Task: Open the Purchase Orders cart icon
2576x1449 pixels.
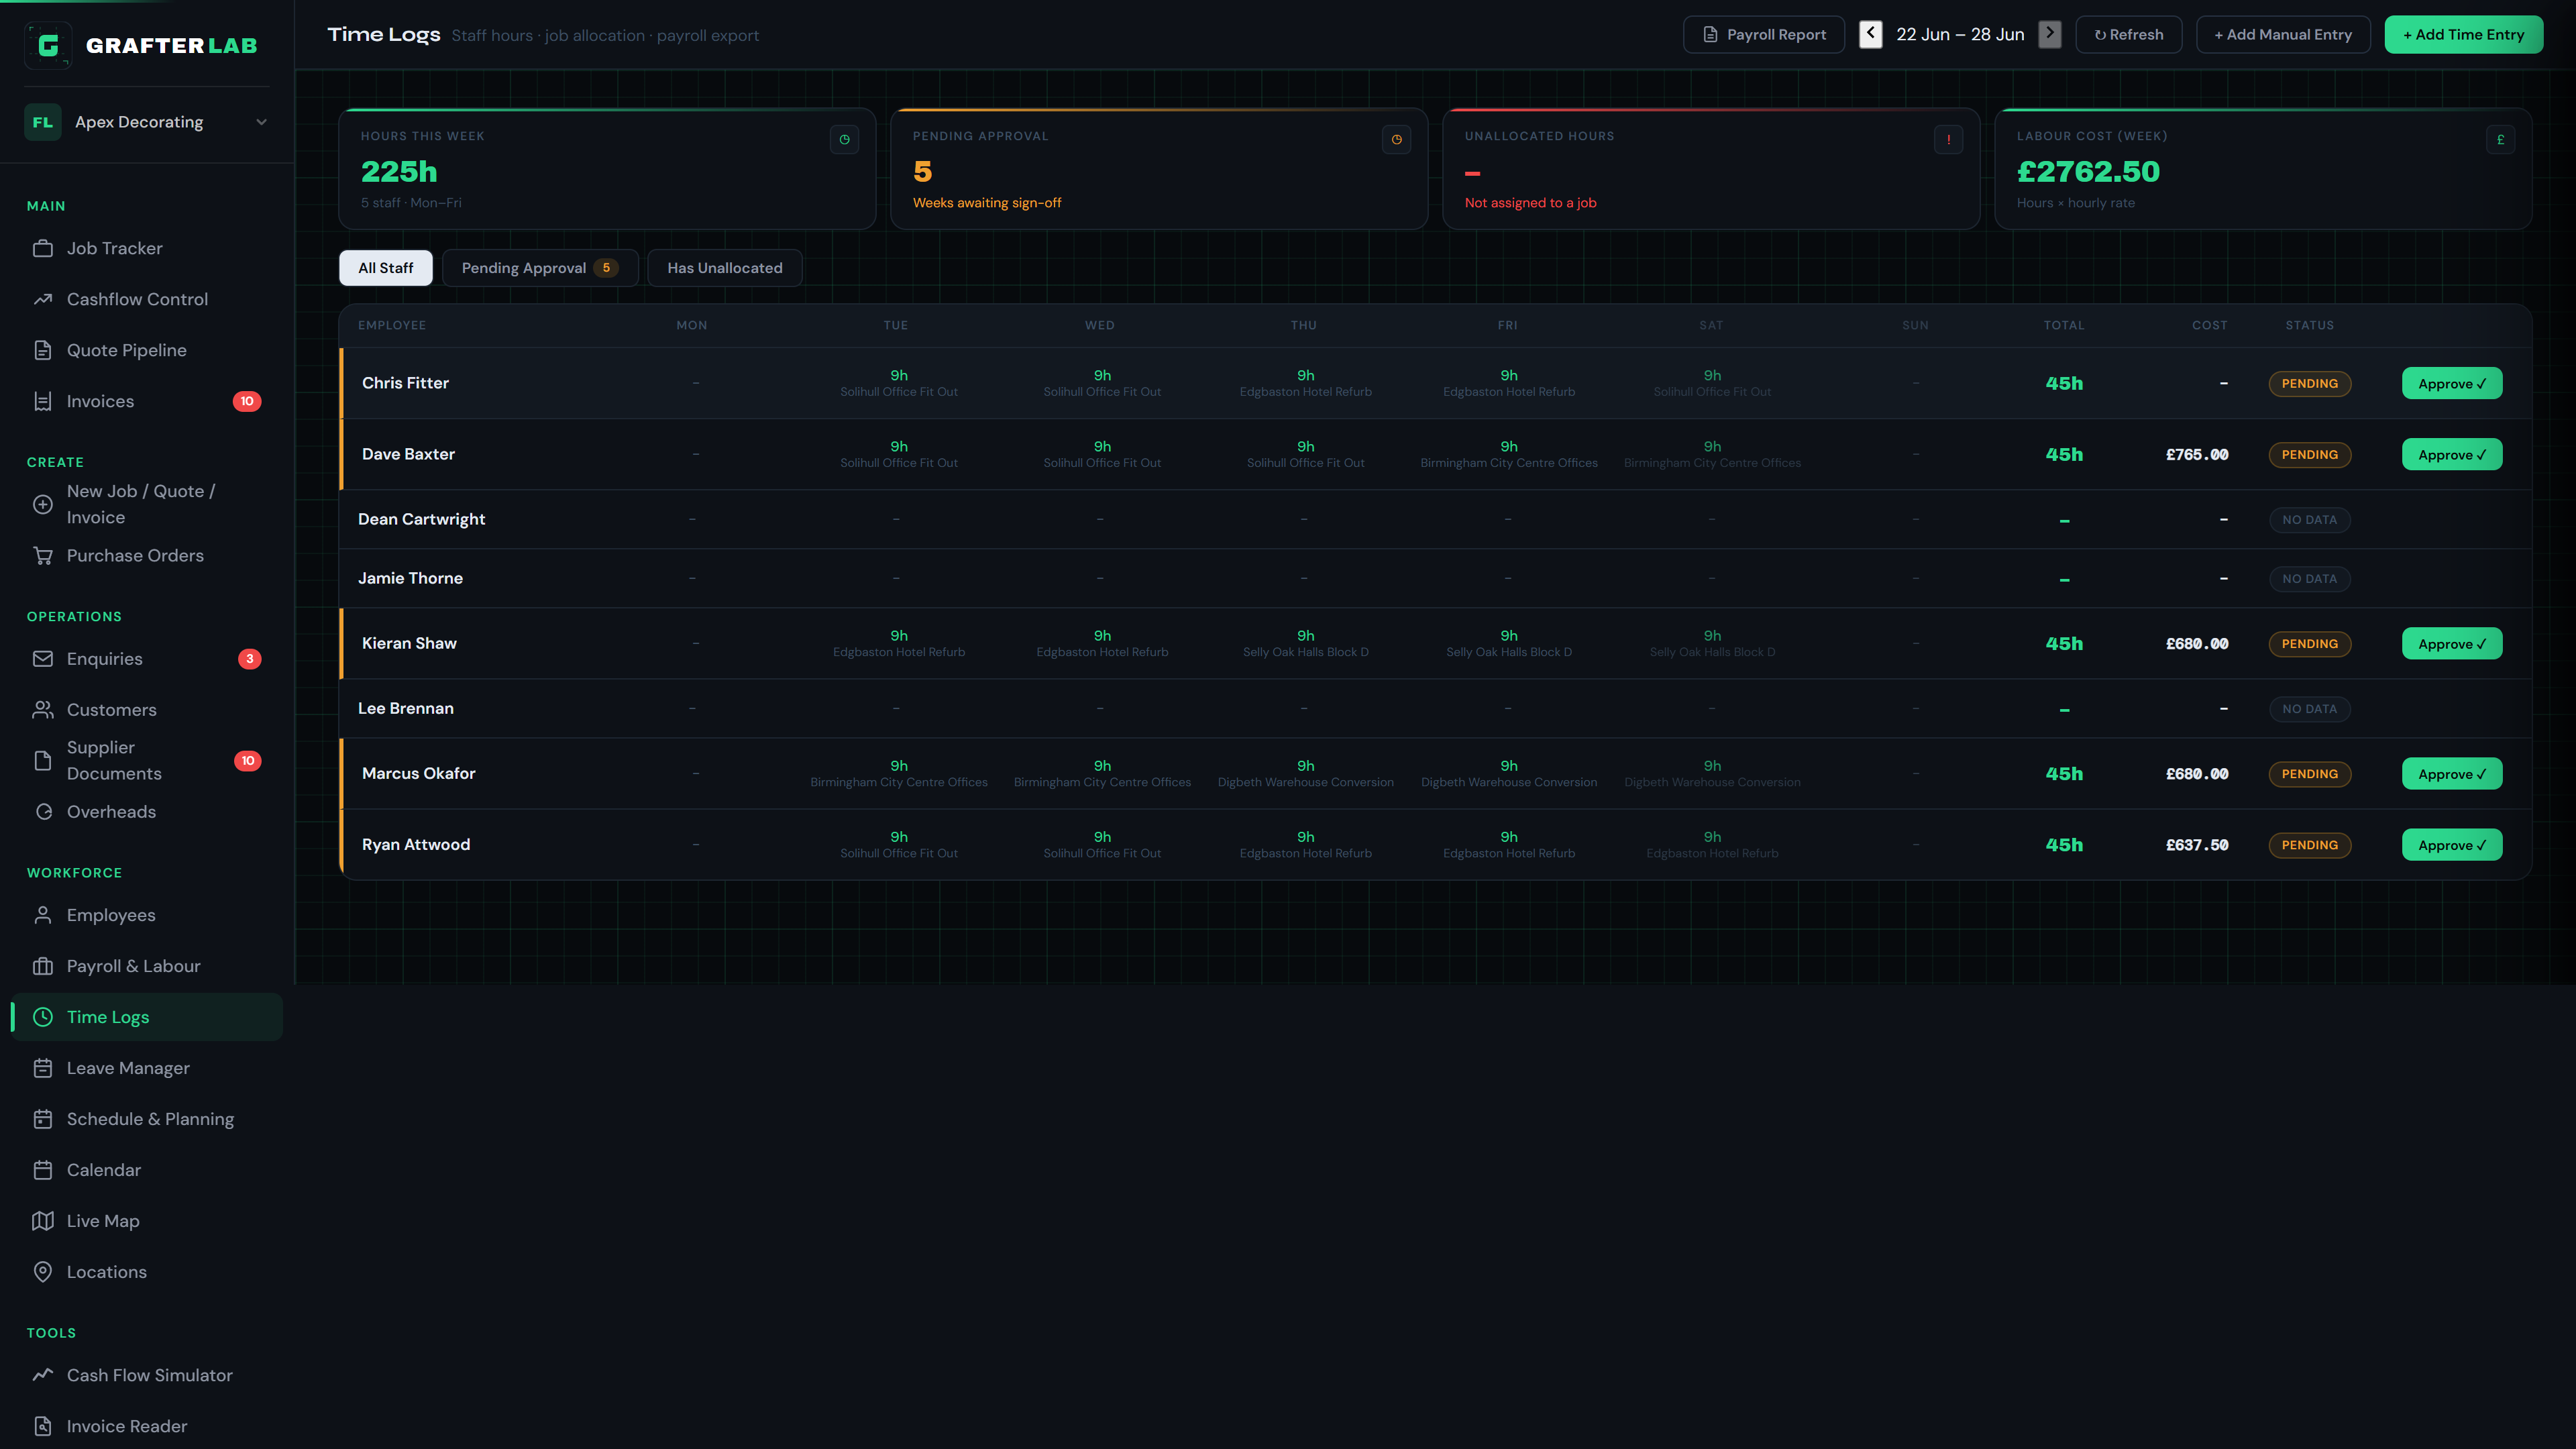Action: (x=43, y=555)
